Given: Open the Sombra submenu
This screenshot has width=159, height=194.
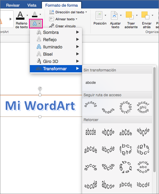Looking at the screenshot, I should [56, 32].
